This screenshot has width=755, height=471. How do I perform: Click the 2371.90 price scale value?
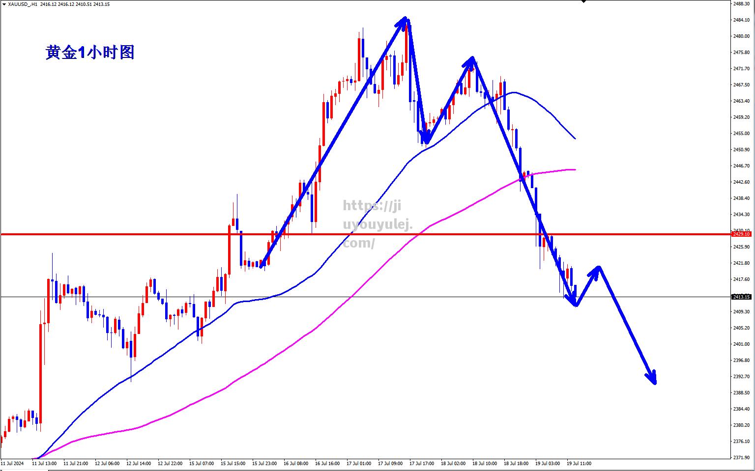741,458
